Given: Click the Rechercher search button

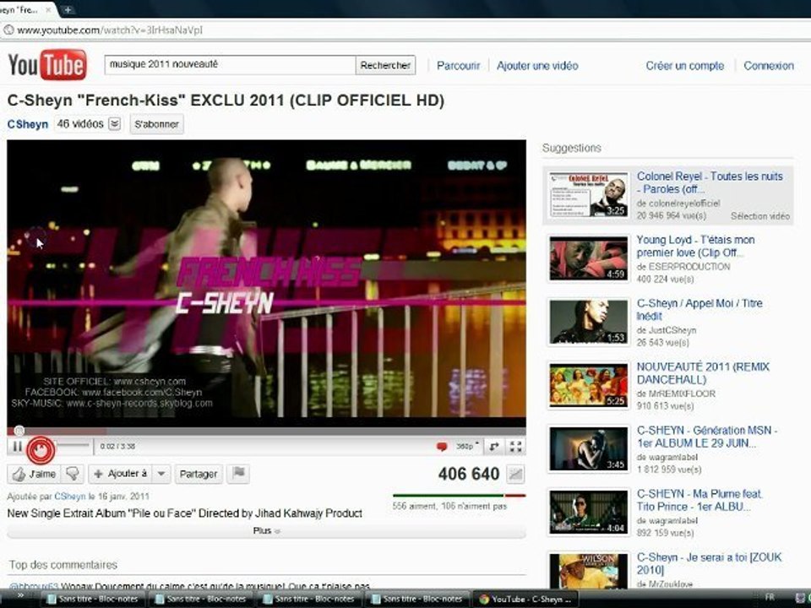Looking at the screenshot, I should (385, 65).
